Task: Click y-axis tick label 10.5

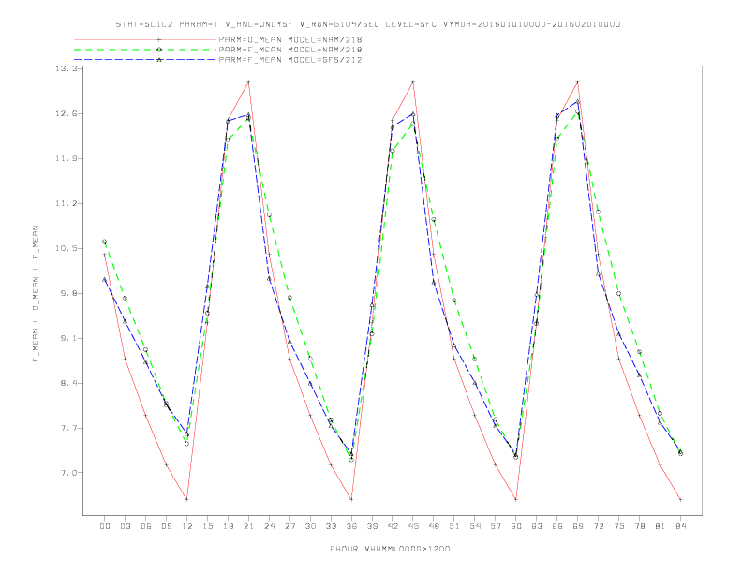Action: point(67,249)
